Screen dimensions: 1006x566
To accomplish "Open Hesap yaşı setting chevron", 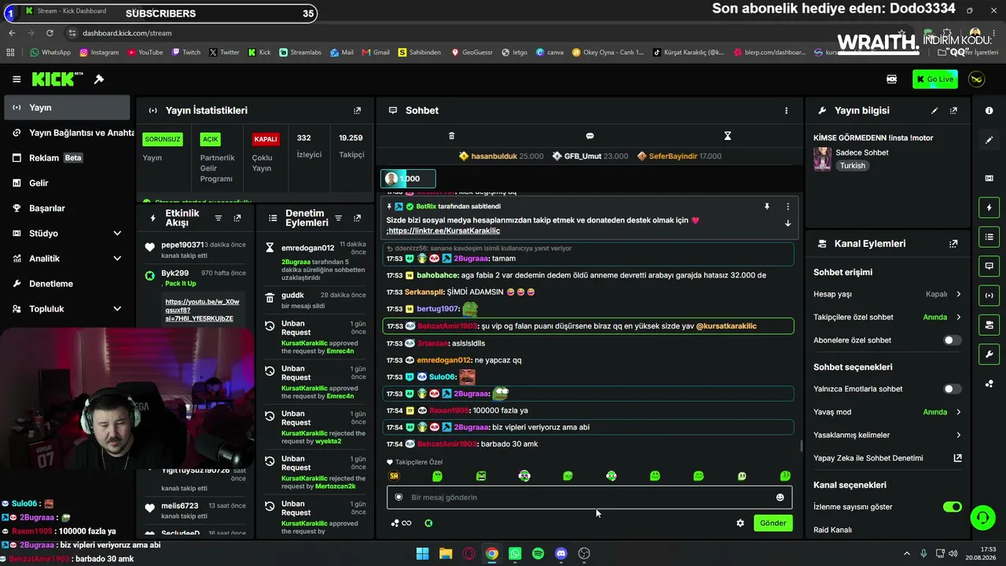I will click(x=958, y=294).
